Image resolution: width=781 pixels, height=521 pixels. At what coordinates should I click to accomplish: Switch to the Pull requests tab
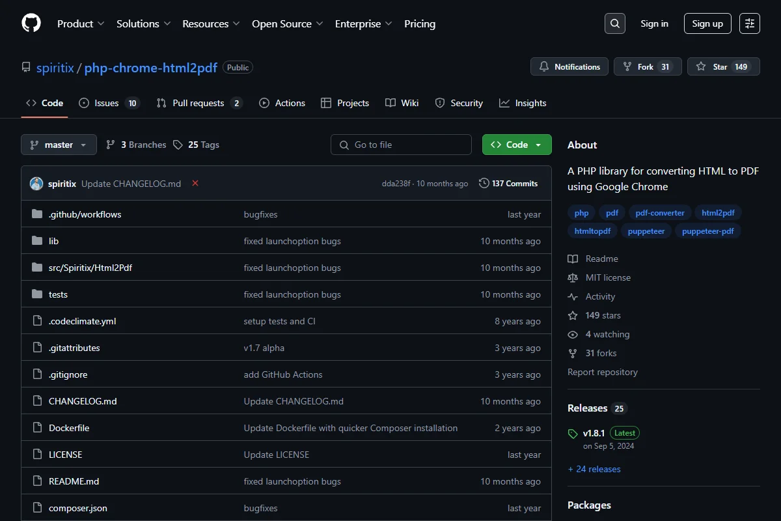(199, 103)
